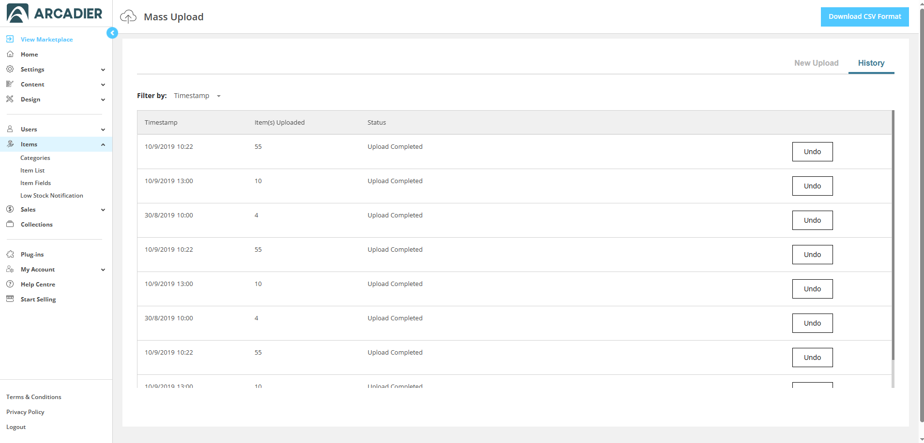The image size is (924, 443).
Task: Expand the Users menu chevron
Action: point(103,129)
